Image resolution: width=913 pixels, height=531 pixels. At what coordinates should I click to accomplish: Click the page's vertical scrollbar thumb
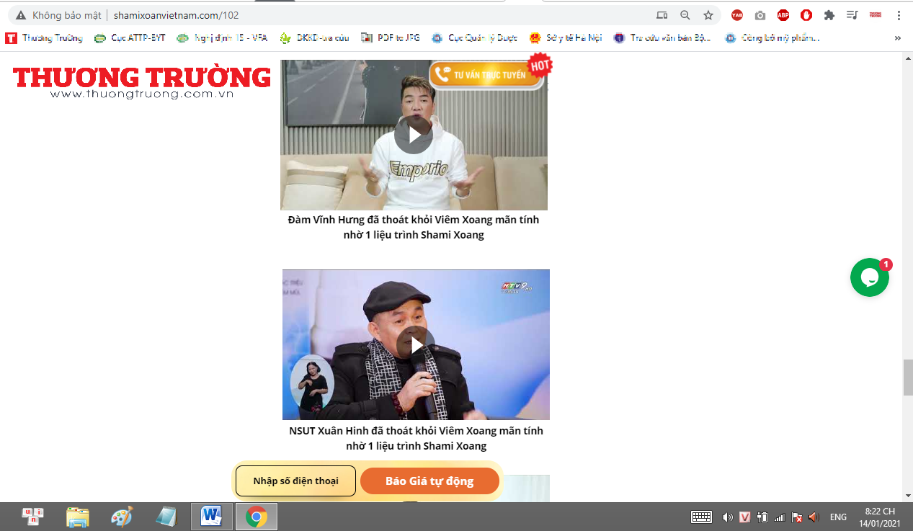pos(908,378)
